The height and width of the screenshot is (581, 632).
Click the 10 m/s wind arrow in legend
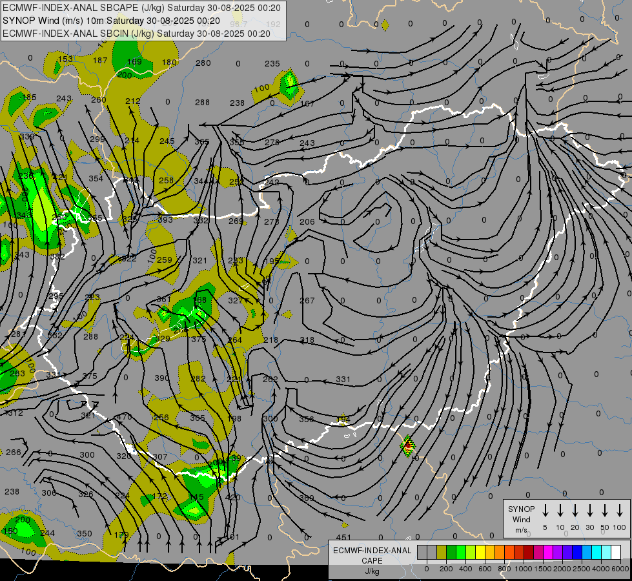(x=560, y=510)
